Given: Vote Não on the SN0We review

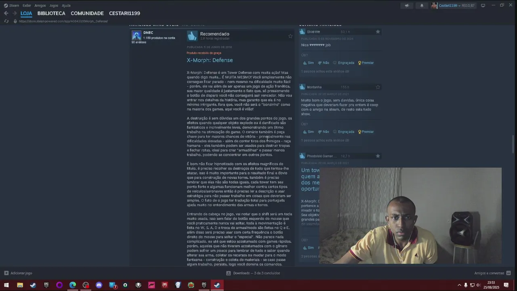Looking at the screenshot, I should pyautogui.click(x=324, y=63).
